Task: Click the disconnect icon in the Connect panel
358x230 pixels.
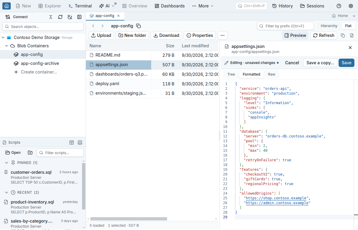Action: pyautogui.click(x=70, y=17)
